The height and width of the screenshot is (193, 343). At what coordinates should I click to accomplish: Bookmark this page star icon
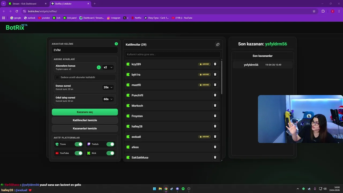[x=314, y=11]
